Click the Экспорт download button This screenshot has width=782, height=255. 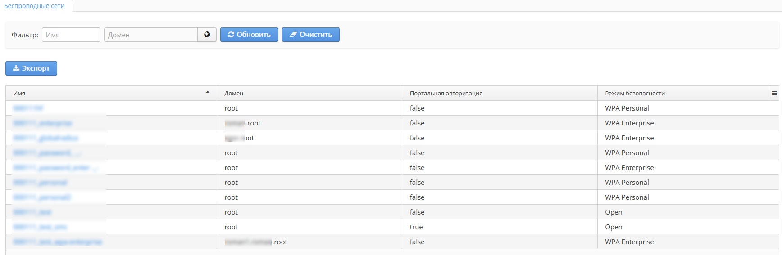31,68
